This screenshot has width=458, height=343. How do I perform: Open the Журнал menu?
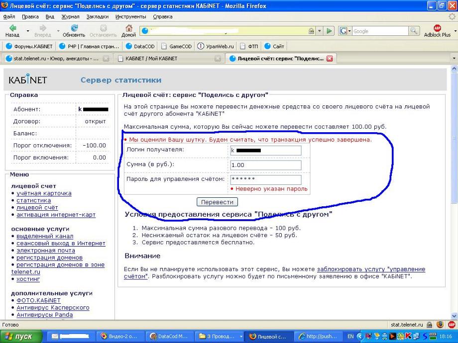(70, 16)
